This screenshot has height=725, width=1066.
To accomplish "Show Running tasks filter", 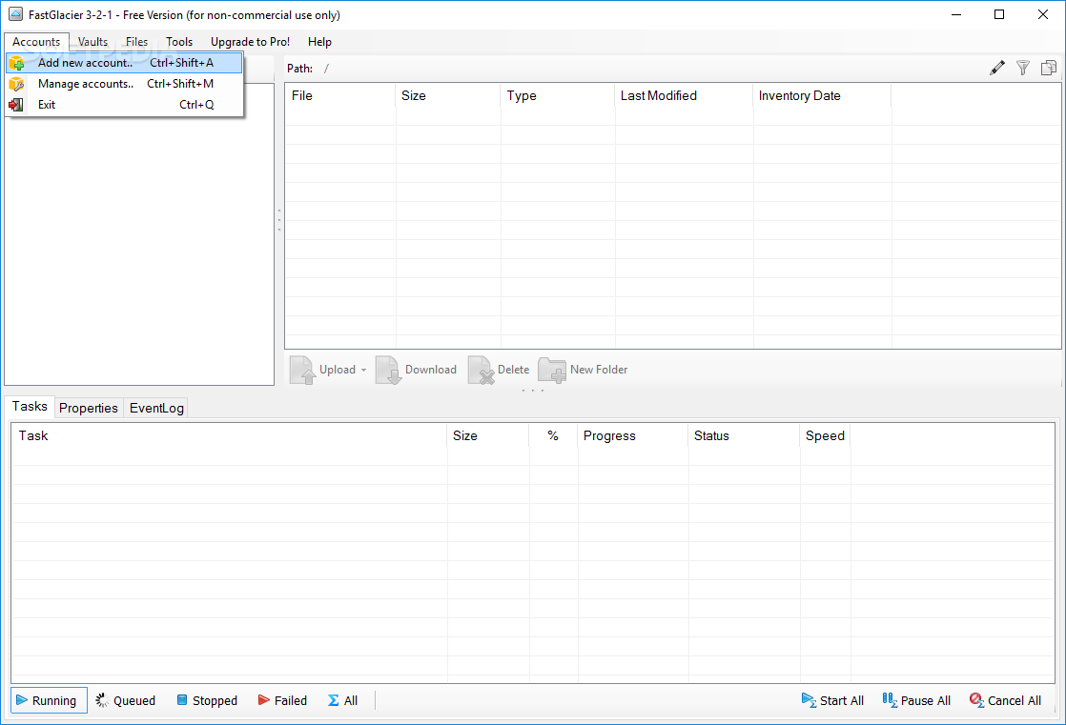I will (49, 700).
